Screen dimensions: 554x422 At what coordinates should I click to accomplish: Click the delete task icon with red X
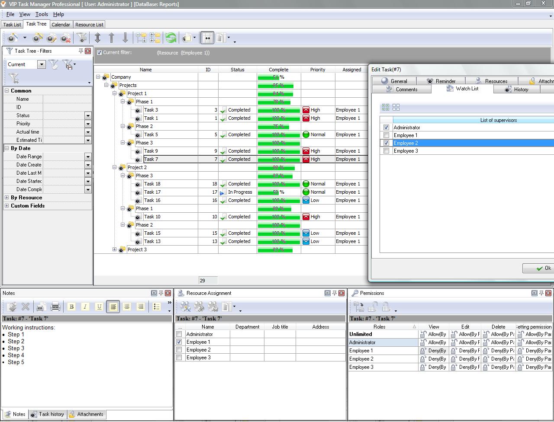66,38
